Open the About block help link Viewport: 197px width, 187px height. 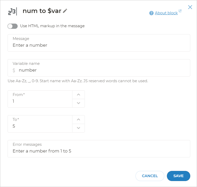click(x=166, y=13)
